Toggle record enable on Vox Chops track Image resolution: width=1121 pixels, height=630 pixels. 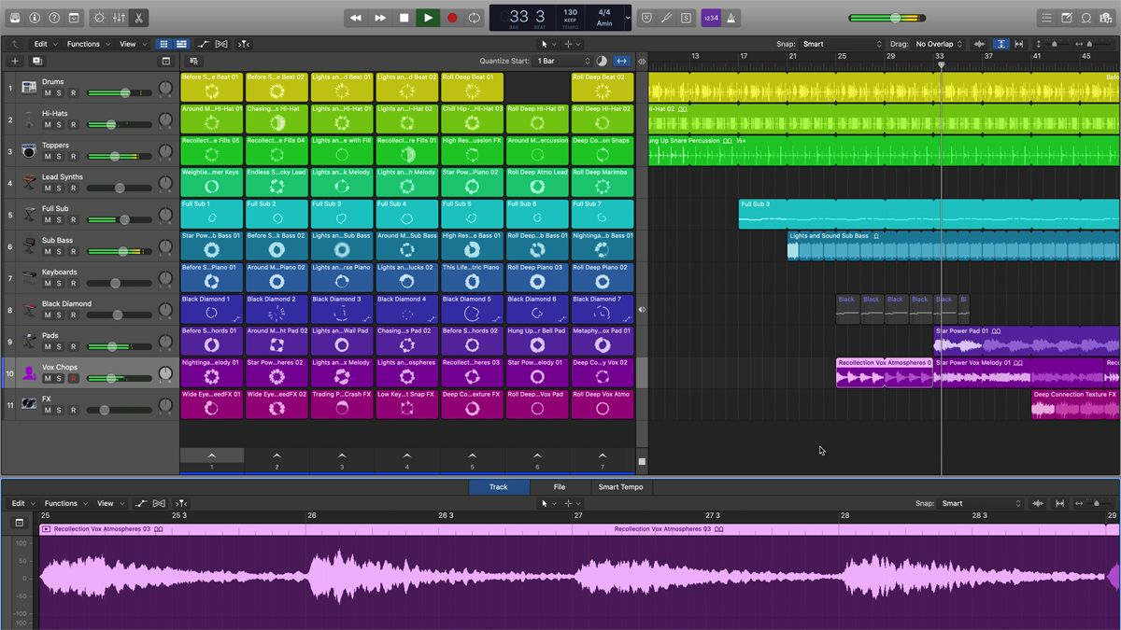(x=73, y=379)
